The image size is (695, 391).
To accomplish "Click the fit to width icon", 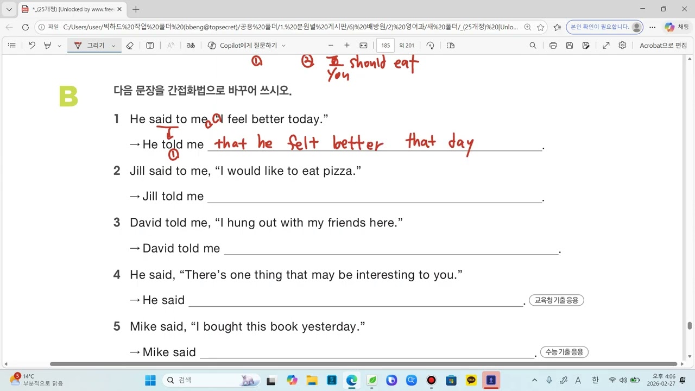I will (x=363, y=46).
